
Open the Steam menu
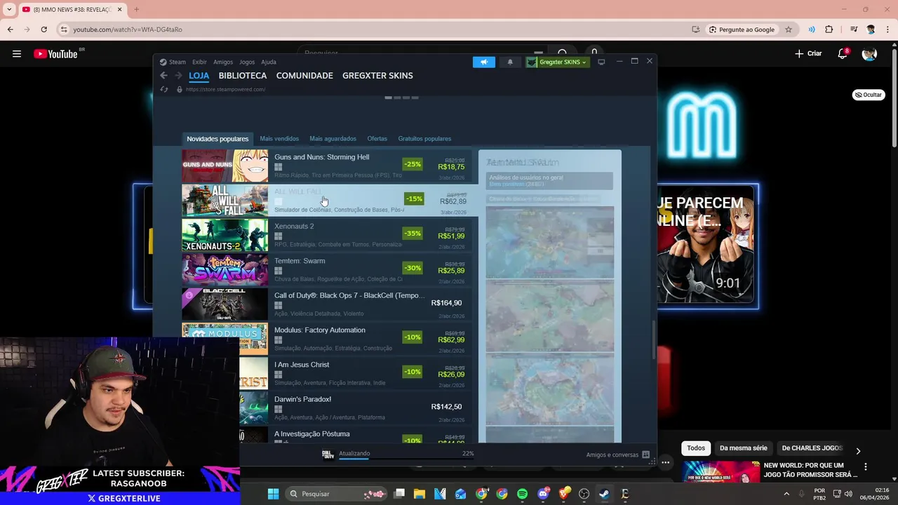tap(173, 62)
